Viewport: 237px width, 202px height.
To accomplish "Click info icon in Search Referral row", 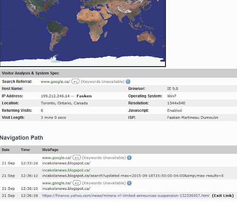I will pos(128,82).
